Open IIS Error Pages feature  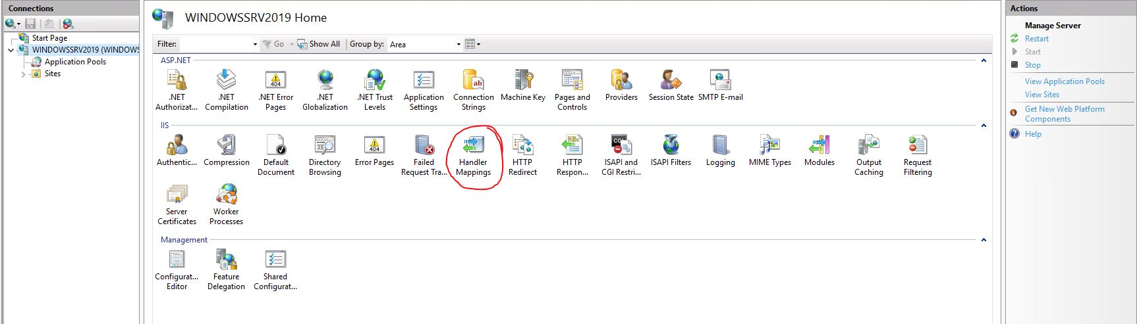(374, 150)
